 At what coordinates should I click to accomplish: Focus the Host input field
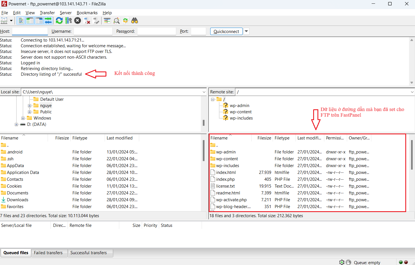click(30, 31)
